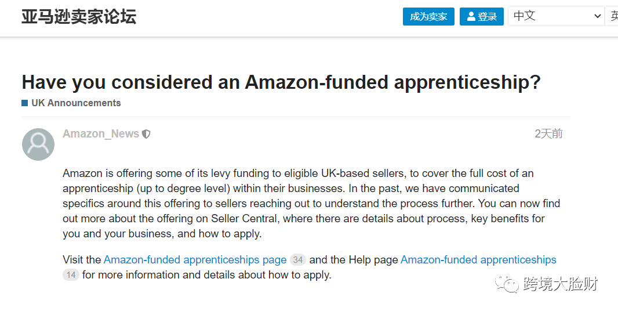Click the chevron arrow on the 中文 selector
Viewport: 618px width, 311px height.
tap(598, 16)
